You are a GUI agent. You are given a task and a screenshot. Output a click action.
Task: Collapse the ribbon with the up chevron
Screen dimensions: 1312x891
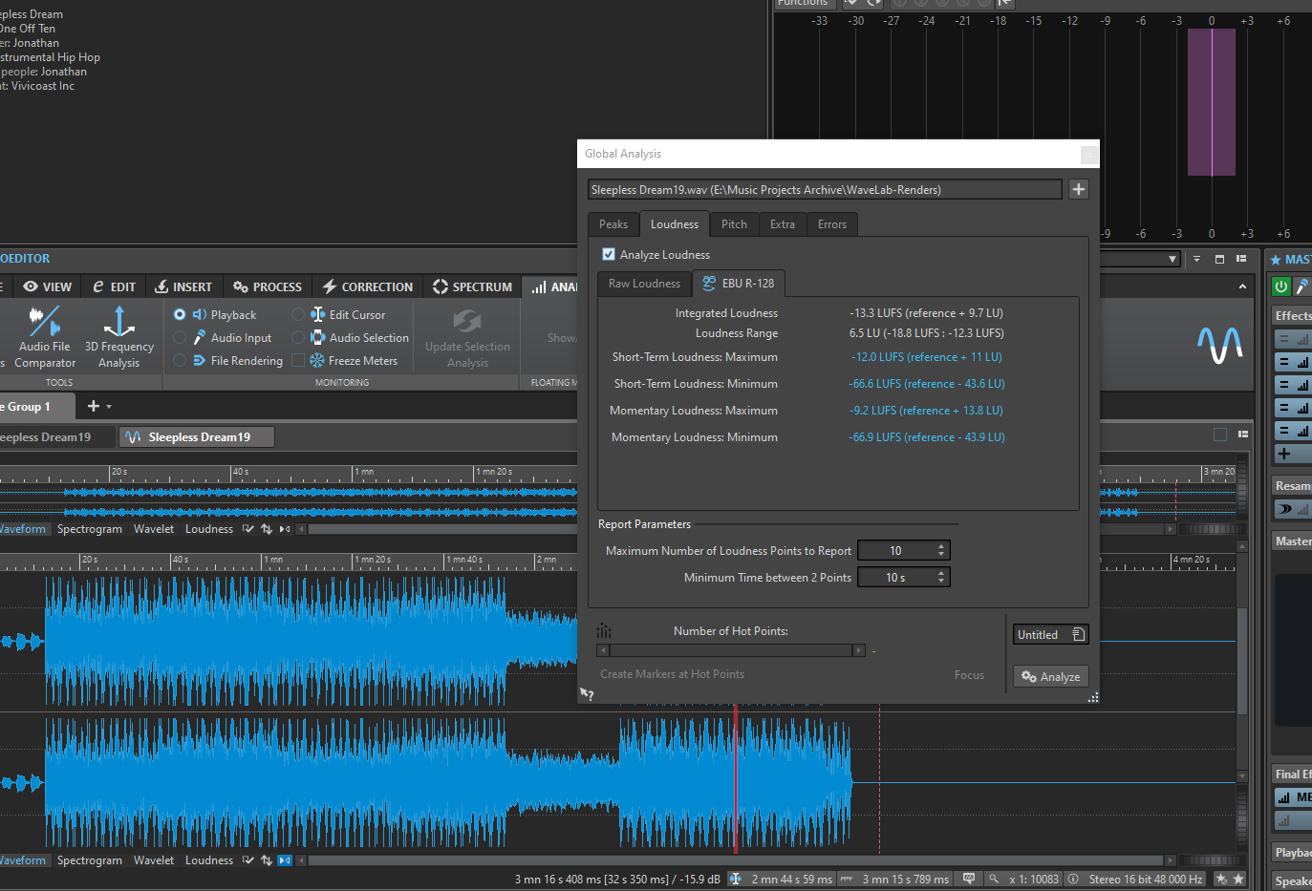pyautogui.click(x=1242, y=286)
